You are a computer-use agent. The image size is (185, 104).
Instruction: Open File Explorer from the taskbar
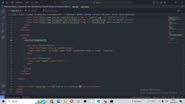(65, 101)
